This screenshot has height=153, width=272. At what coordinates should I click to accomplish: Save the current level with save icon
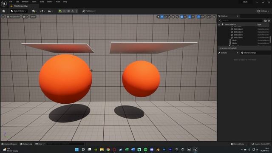[4, 11]
